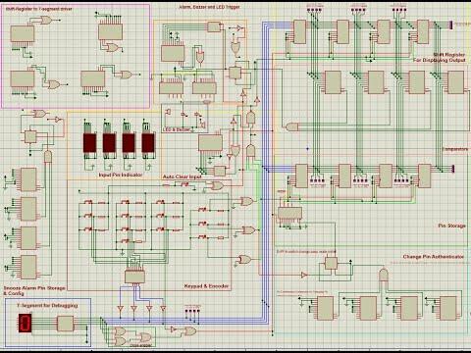Click the 'Shift-Register to 7-segment driver' label
The height and width of the screenshot is (353, 471).
(38, 9)
